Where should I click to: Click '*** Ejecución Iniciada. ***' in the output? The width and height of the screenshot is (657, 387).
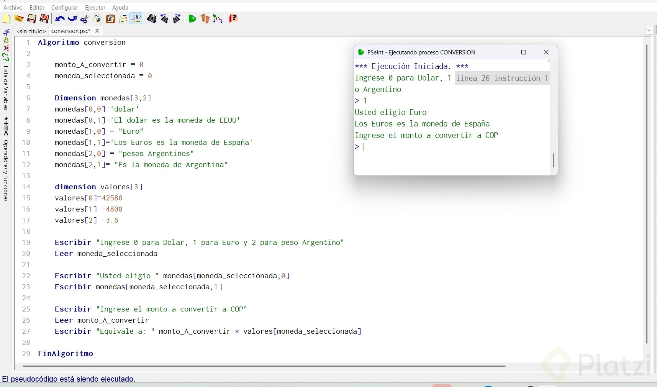click(x=412, y=66)
